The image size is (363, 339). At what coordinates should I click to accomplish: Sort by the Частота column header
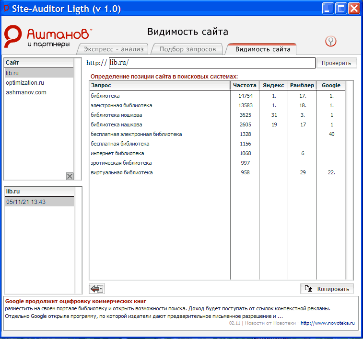click(245, 85)
